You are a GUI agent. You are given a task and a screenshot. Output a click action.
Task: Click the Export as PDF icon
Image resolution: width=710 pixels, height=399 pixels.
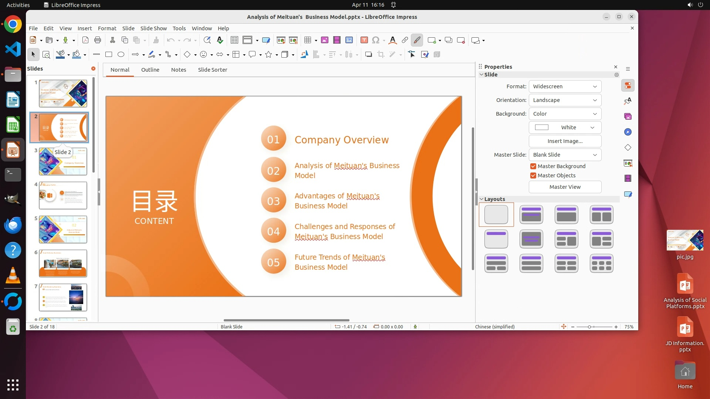[x=85, y=40]
